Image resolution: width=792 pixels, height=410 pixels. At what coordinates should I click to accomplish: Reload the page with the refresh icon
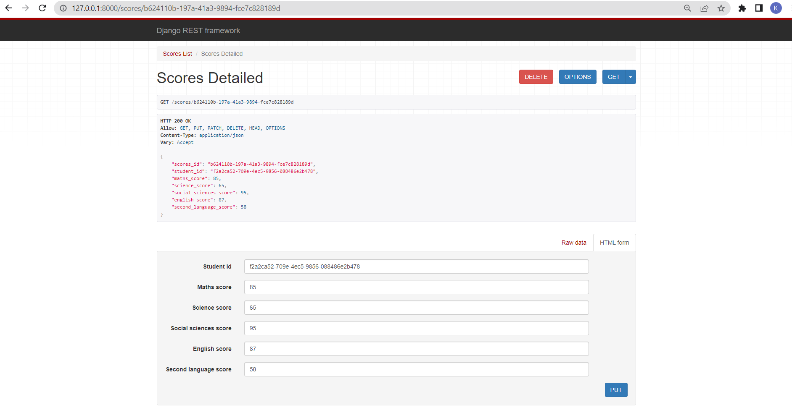[42, 8]
